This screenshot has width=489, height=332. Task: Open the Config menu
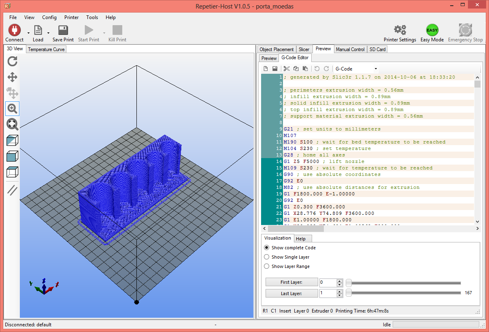click(49, 17)
